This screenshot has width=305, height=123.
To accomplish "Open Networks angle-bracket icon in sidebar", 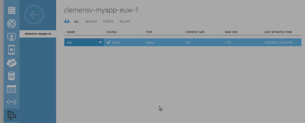I will pyautogui.click(x=12, y=102).
